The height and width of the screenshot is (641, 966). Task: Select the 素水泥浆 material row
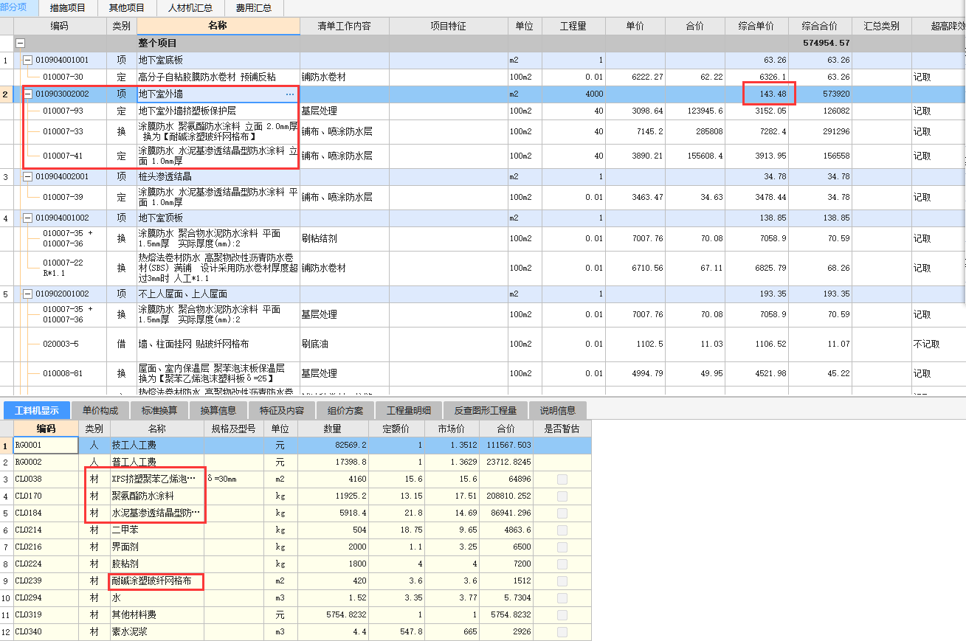tap(295, 632)
